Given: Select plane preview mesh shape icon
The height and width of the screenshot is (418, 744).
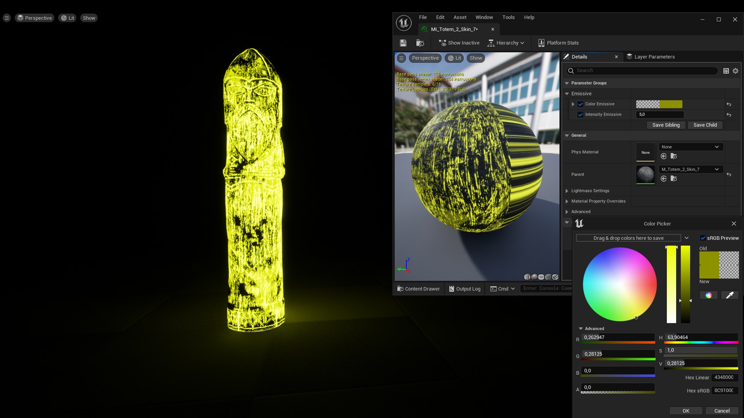Looking at the screenshot, I should [x=541, y=277].
